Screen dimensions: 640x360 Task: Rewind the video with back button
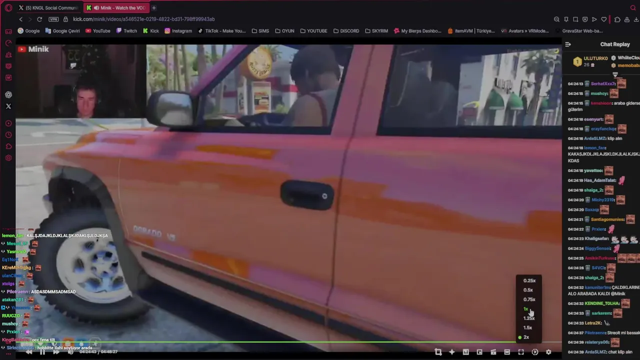point(28,352)
